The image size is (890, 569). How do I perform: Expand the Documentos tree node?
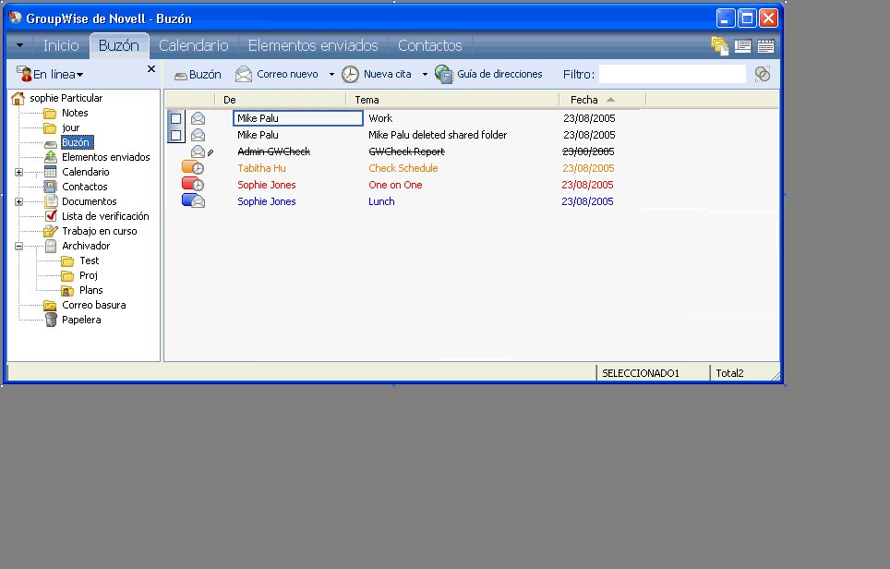(18, 201)
